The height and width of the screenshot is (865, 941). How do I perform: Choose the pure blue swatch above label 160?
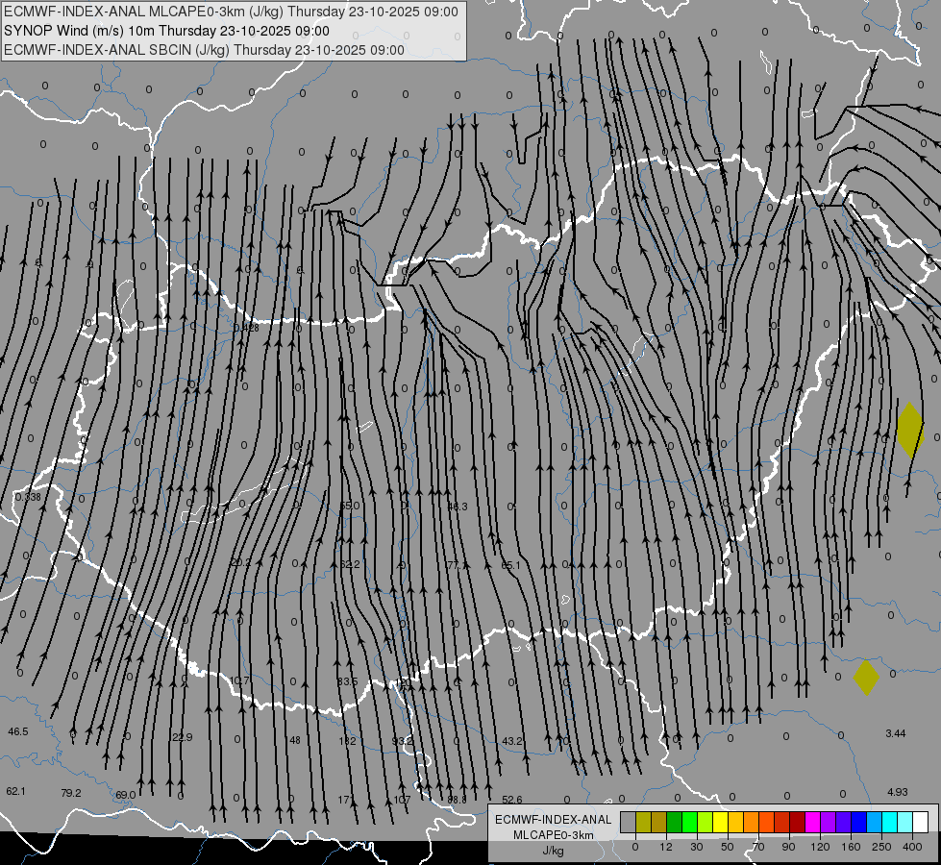click(x=858, y=822)
